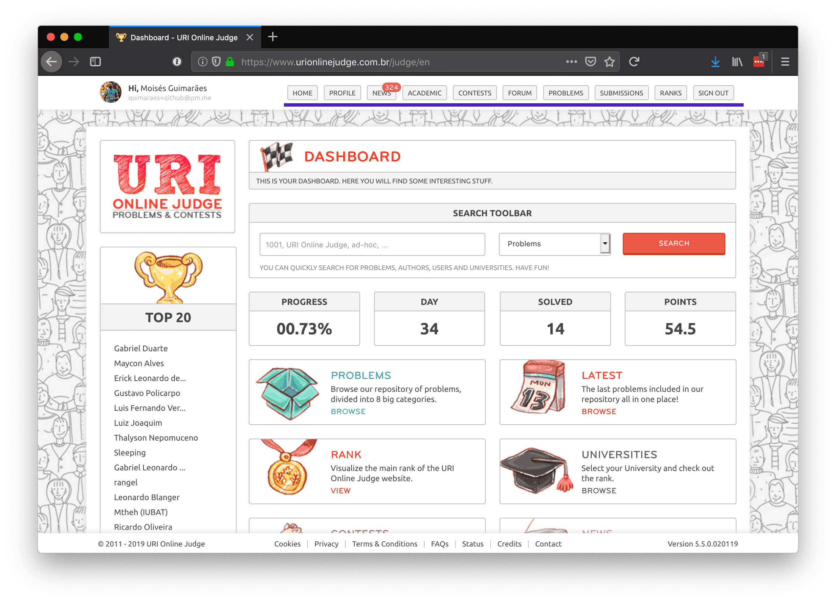Viewport: 836px width, 603px height.
Task: Bookmark this page with the star icon
Action: pos(610,62)
